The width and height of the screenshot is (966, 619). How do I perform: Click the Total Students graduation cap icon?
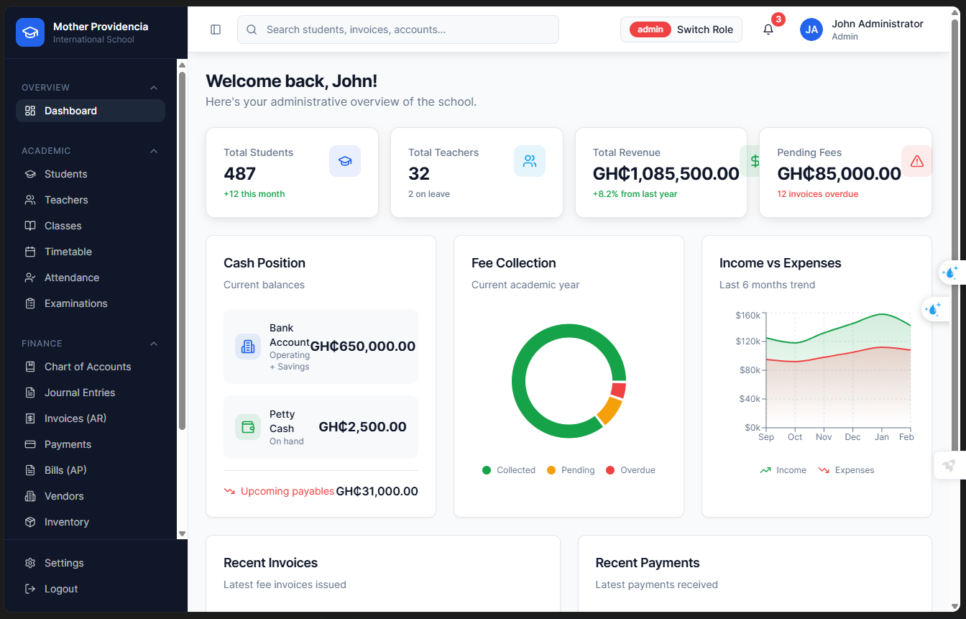point(345,161)
